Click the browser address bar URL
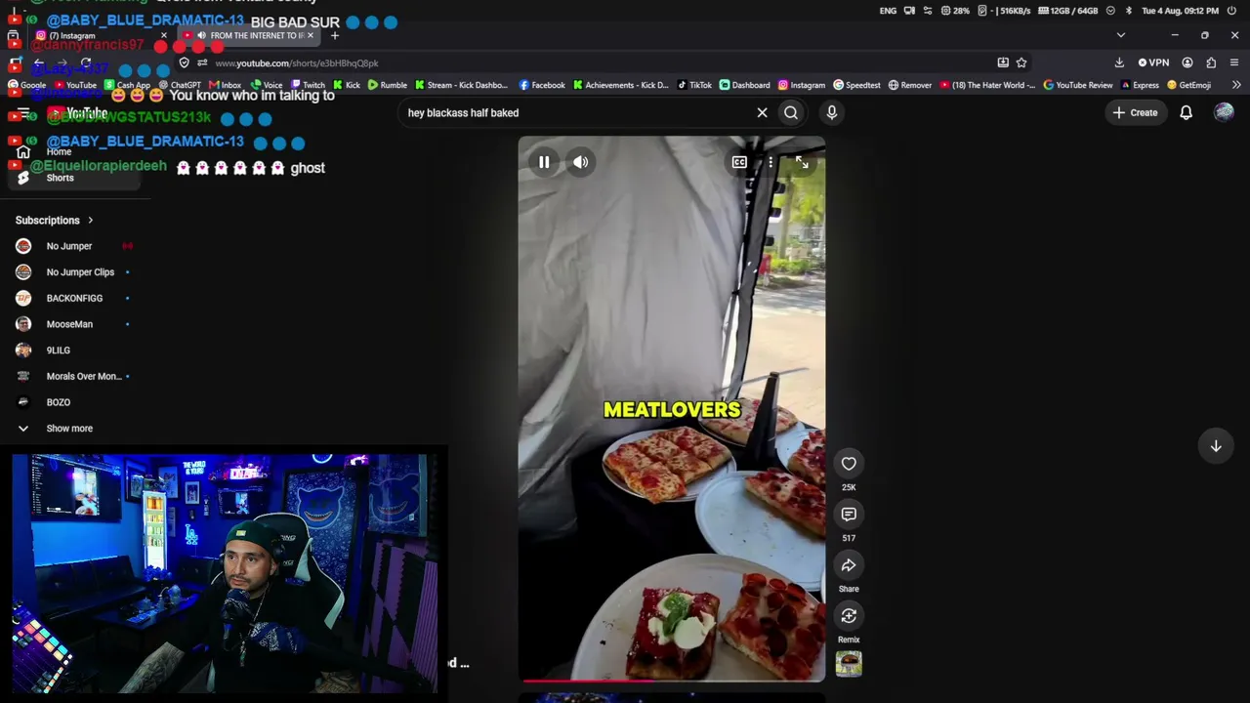This screenshot has width=1250, height=703. point(297,63)
